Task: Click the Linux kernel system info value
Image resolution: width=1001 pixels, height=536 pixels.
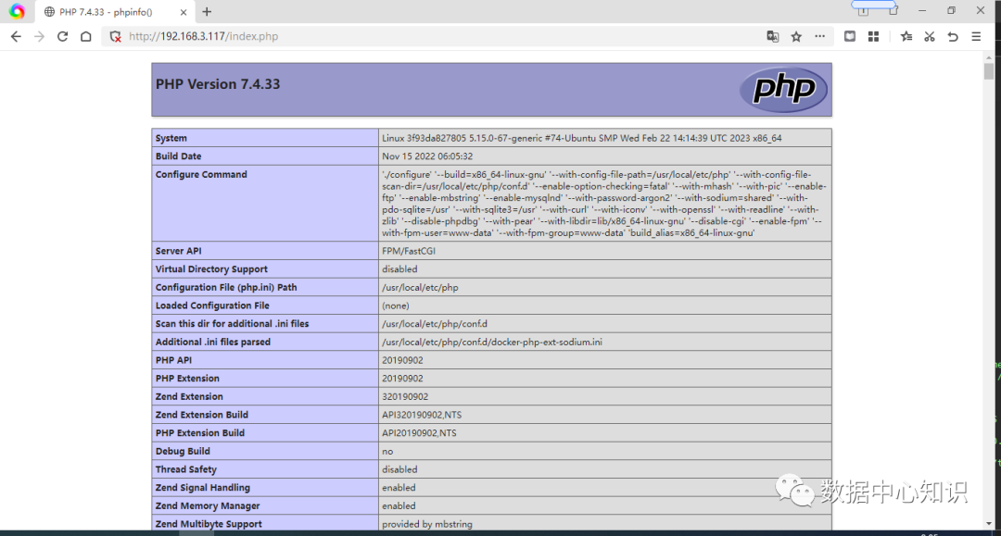Action: pyautogui.click(x=581, y=138)
